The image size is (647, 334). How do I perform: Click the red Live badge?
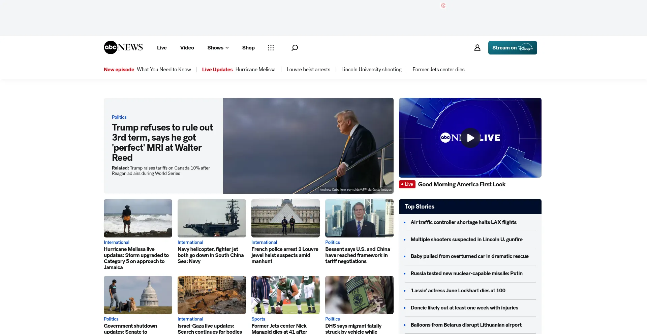(x=407, y=184)
